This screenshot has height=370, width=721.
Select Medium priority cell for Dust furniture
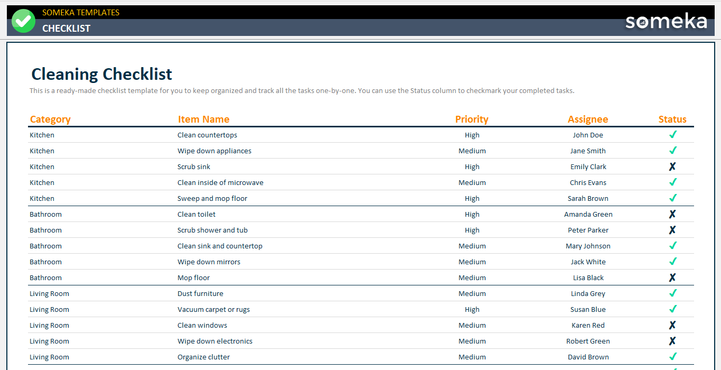pos(472,294)
